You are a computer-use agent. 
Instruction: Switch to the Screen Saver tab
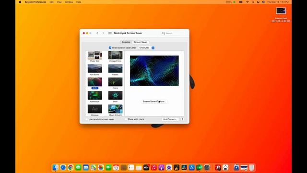pyautogui.click(x=141, y=42)
